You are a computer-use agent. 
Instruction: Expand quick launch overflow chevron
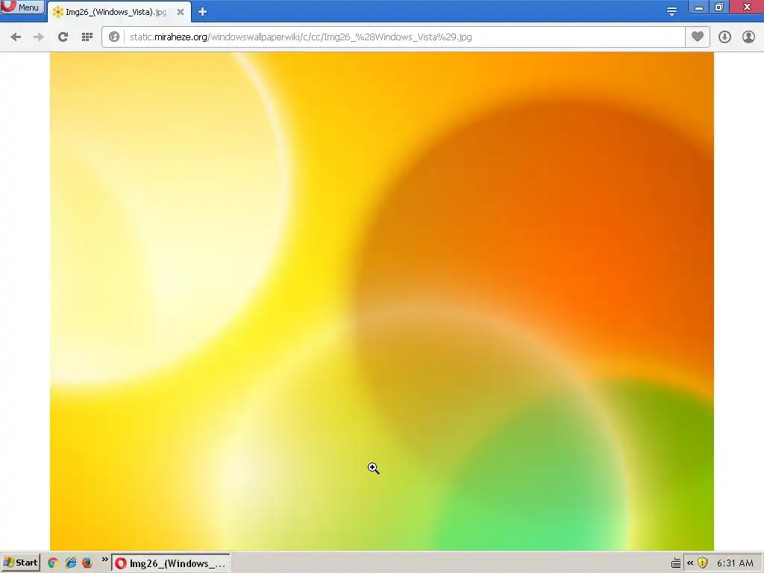click(104, 560)
